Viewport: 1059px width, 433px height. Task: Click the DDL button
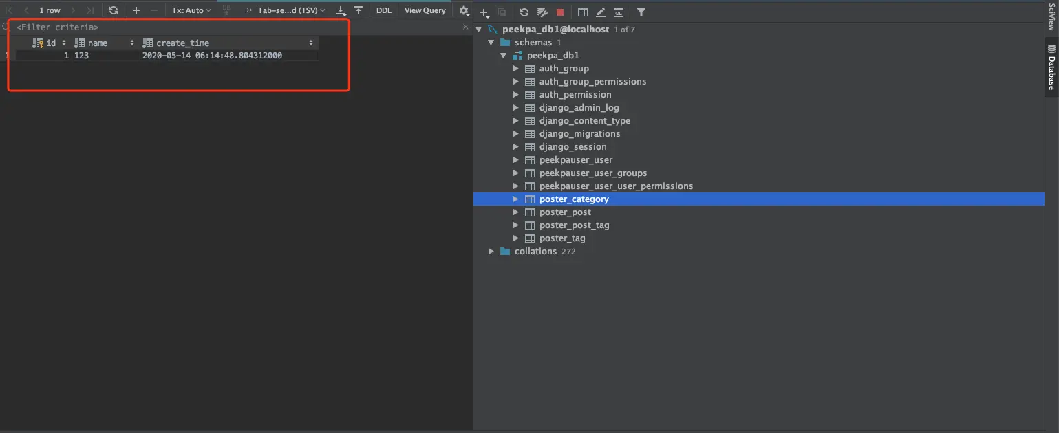tap(384, 10)
